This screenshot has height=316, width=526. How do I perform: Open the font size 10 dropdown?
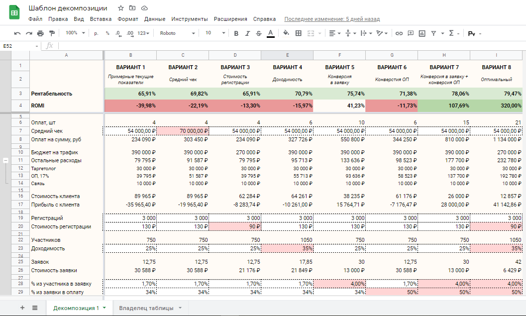tap(215, 33)
